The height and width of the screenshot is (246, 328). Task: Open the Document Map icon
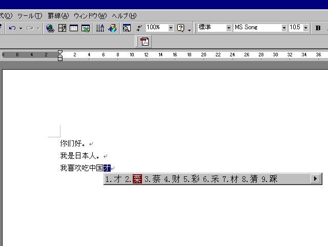pyautogui.click(x=127, y=28)
